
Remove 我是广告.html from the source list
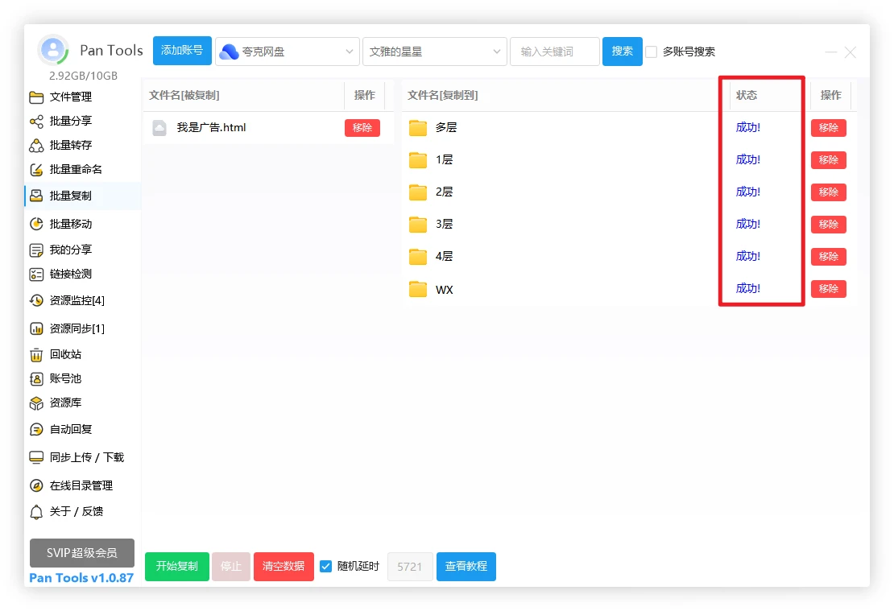[x=362, y=128]
